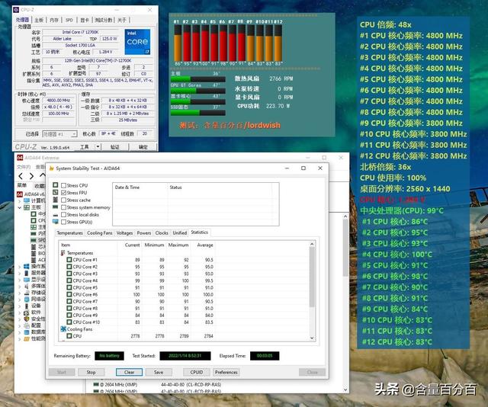Viewport: 488px width, 407px height.
Task: Enable the Stress GPU(s) checkbox
Action: click(x=64, y=222)
